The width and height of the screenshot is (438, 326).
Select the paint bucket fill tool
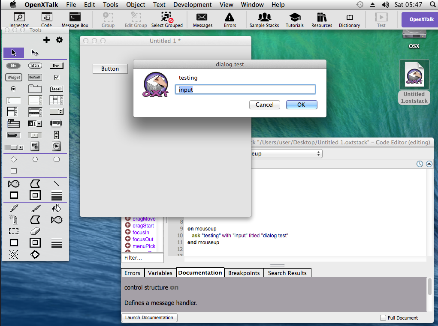57,208
